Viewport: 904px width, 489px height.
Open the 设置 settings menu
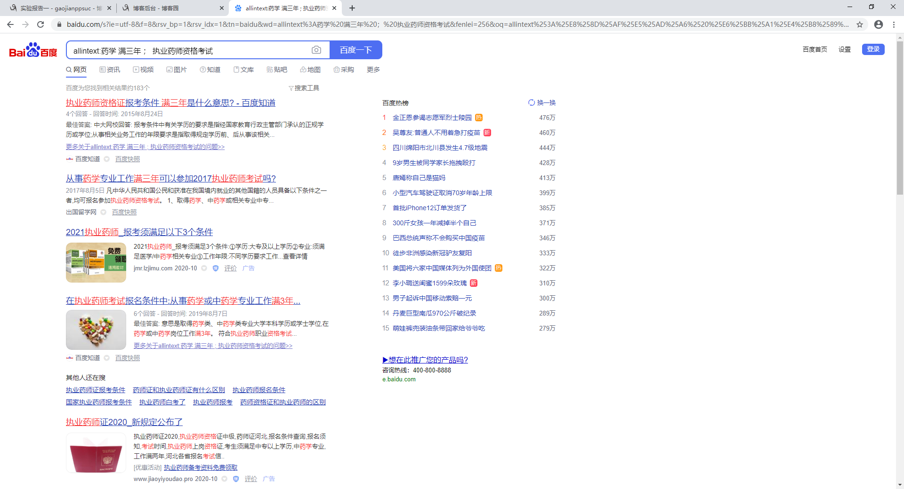tap(845, 49)
